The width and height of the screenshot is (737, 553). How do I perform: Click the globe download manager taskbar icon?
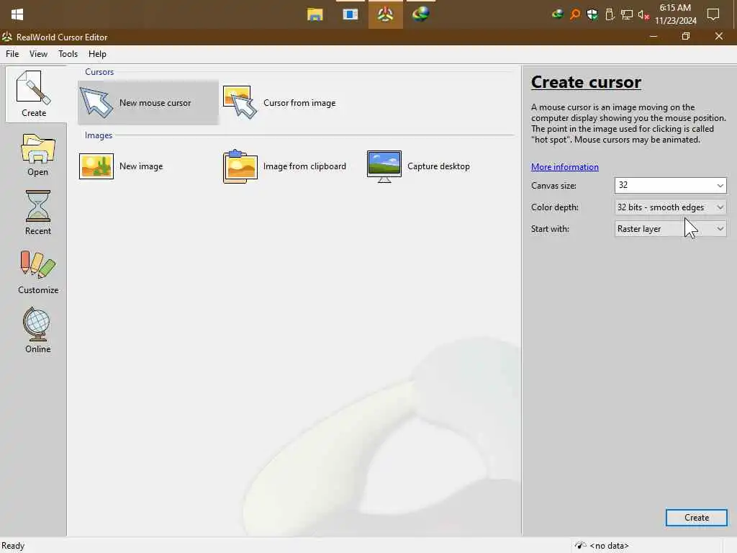click(420, 14)
